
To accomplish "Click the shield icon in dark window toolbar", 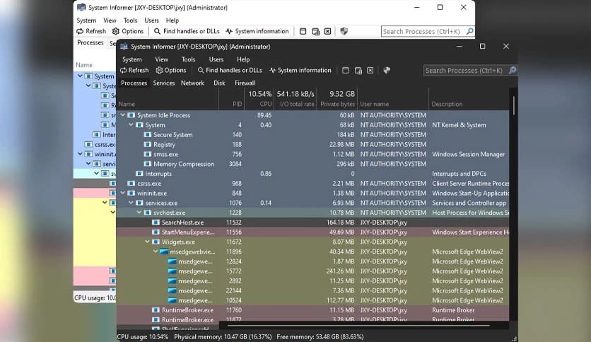I will pos(386,70).
